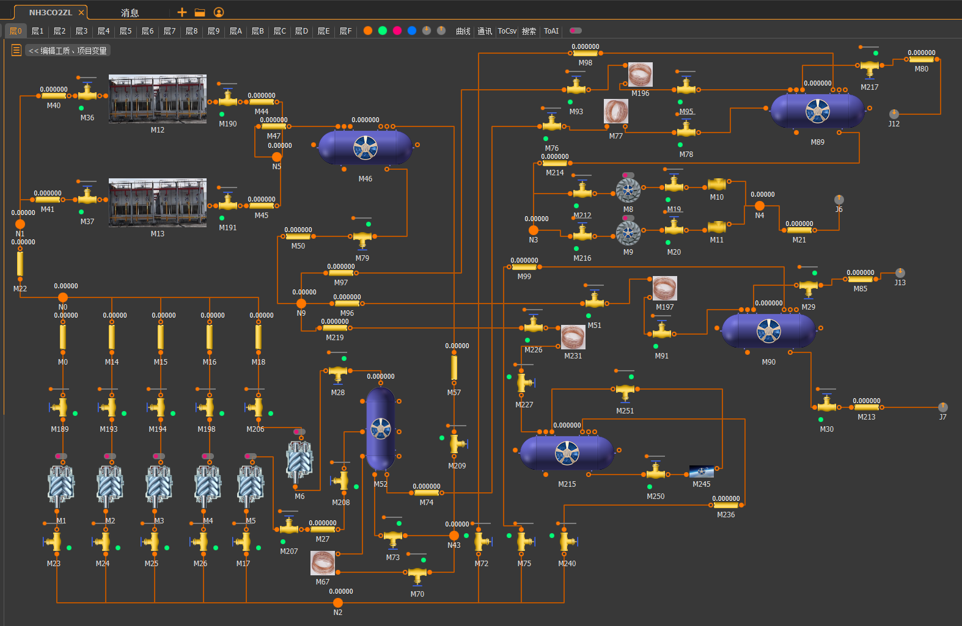The image size is (962, 626).
Task: Click the 搜索 button
Action: (529, 31)
